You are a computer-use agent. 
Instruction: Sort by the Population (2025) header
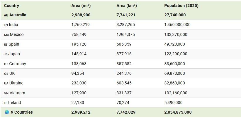(181, 6)
